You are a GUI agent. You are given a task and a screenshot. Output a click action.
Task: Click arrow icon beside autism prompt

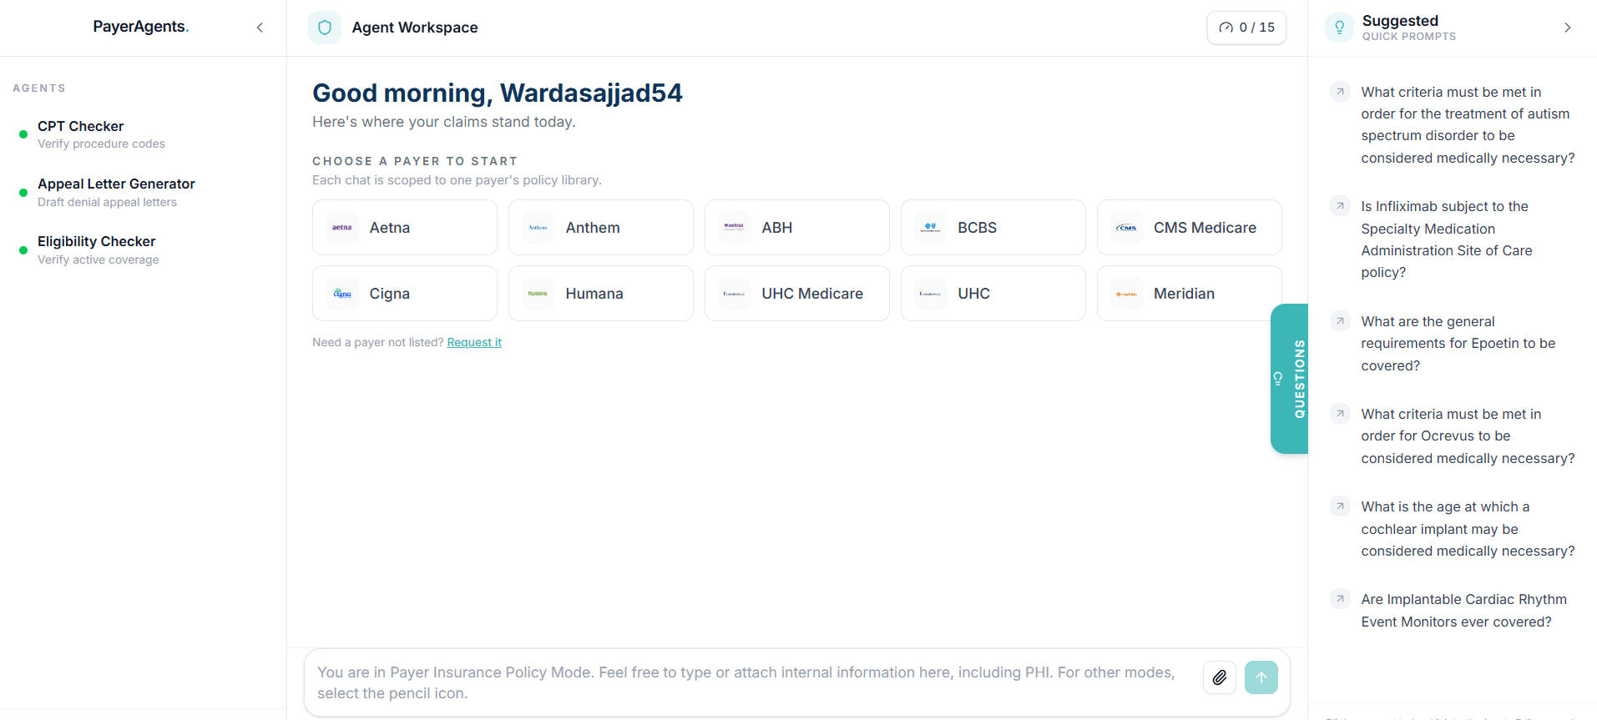tap(1340, 91)
